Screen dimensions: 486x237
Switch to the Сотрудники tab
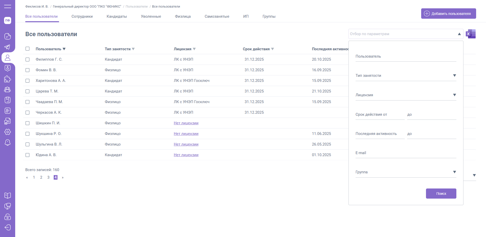(82, 16)
